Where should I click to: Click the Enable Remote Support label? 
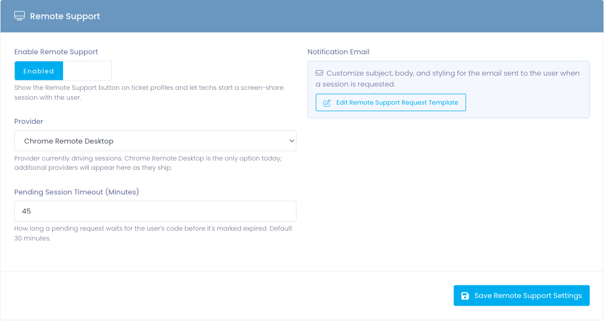(x=57, y=52)
